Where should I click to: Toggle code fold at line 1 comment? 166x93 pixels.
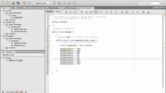point(50,15)
